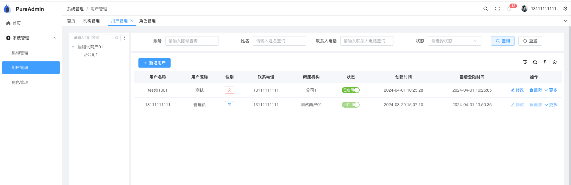Open the tabs dropdown chevron at far right
Screen dimensions: 571x185
point(565,21)
